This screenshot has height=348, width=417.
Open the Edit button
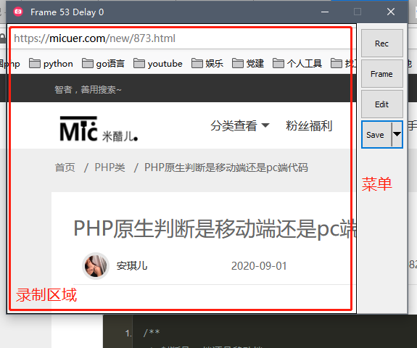point(382,104)
